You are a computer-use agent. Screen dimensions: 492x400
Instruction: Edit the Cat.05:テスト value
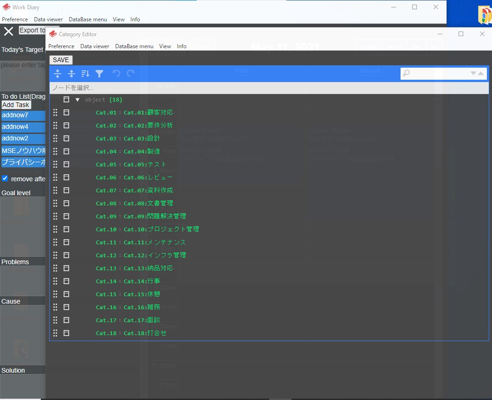pos(145,165)
